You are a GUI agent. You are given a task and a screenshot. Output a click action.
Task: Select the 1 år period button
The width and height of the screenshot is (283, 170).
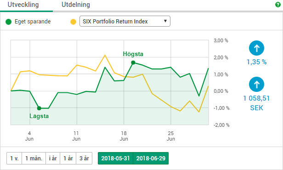[x=68, y=158]
